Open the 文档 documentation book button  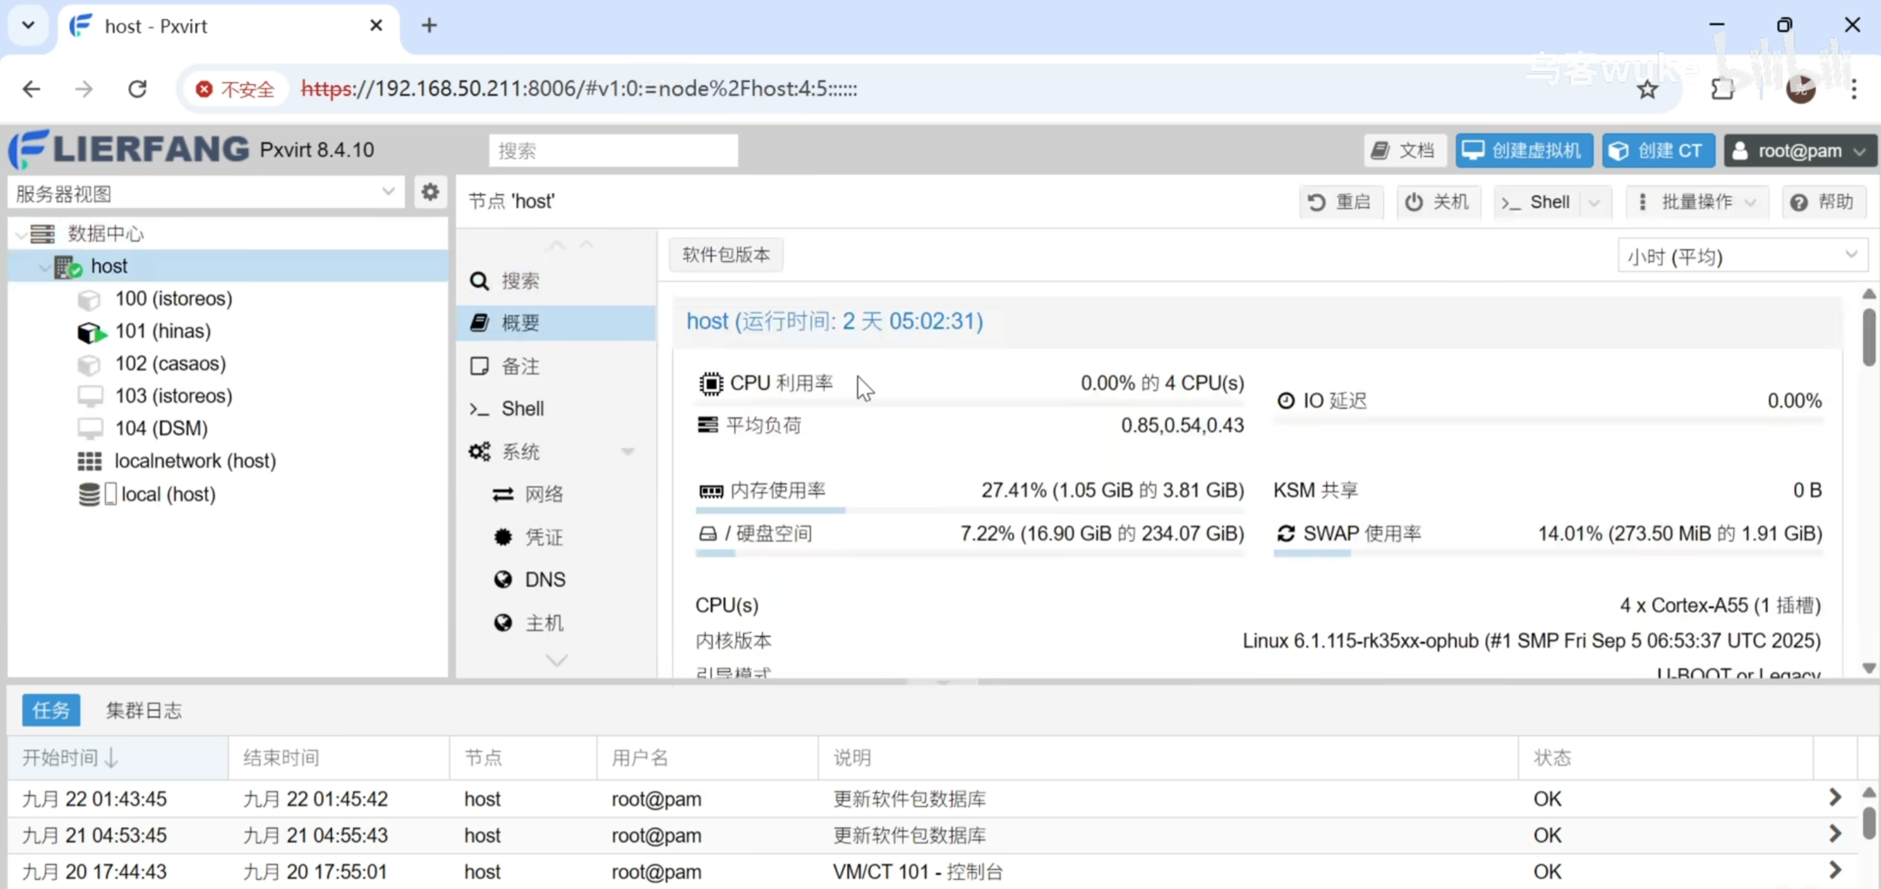click(1403, 151)
